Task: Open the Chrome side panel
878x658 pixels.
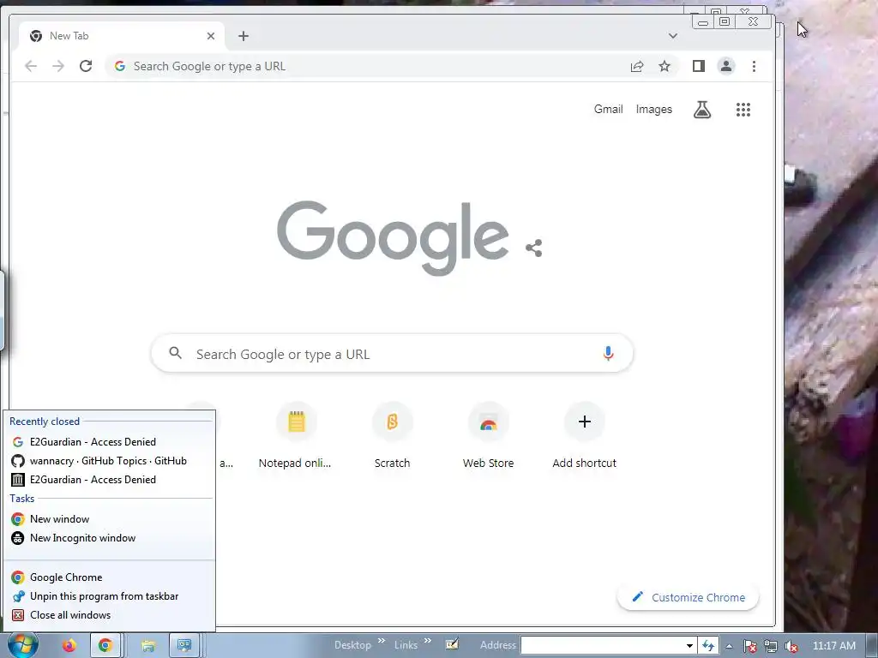Action: click(698, 66)
